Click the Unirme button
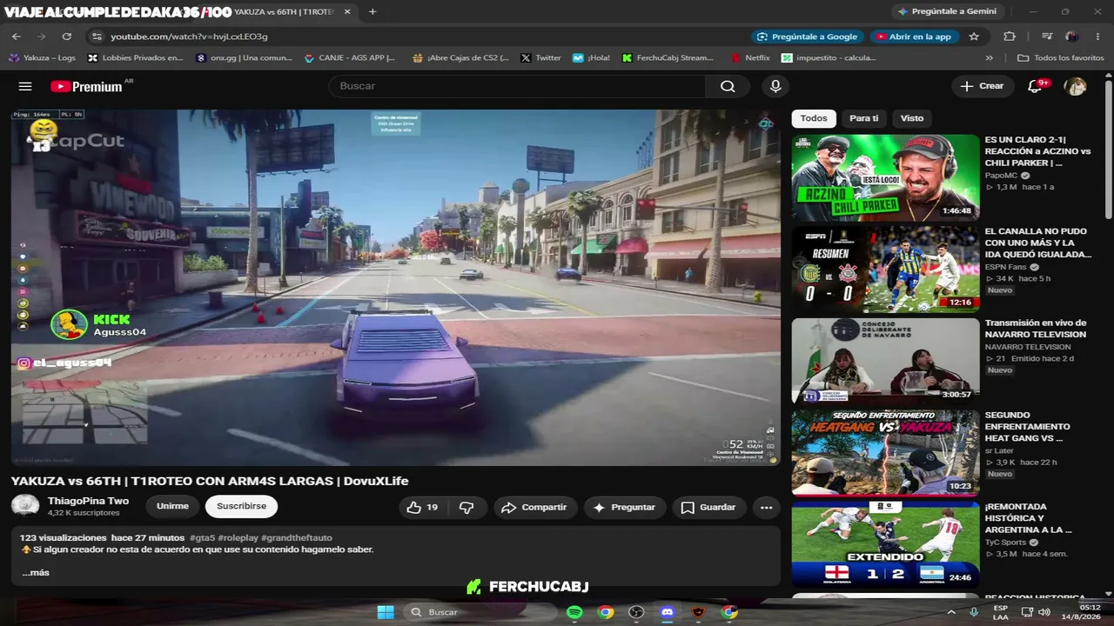Image resolution: width=1114 pixels, height=626 pixels. point(172,506)
